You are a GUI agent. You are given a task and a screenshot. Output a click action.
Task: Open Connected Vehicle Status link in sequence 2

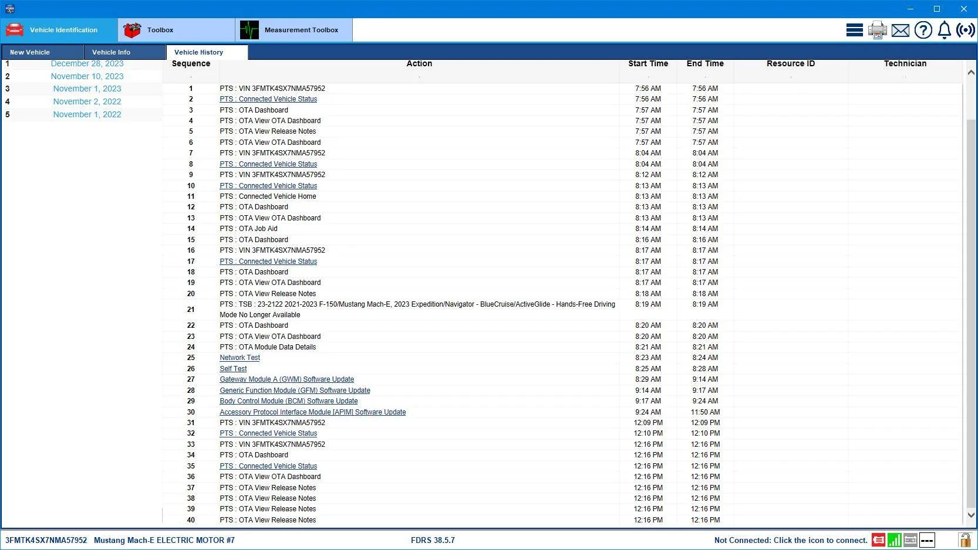tap(268, 99)
